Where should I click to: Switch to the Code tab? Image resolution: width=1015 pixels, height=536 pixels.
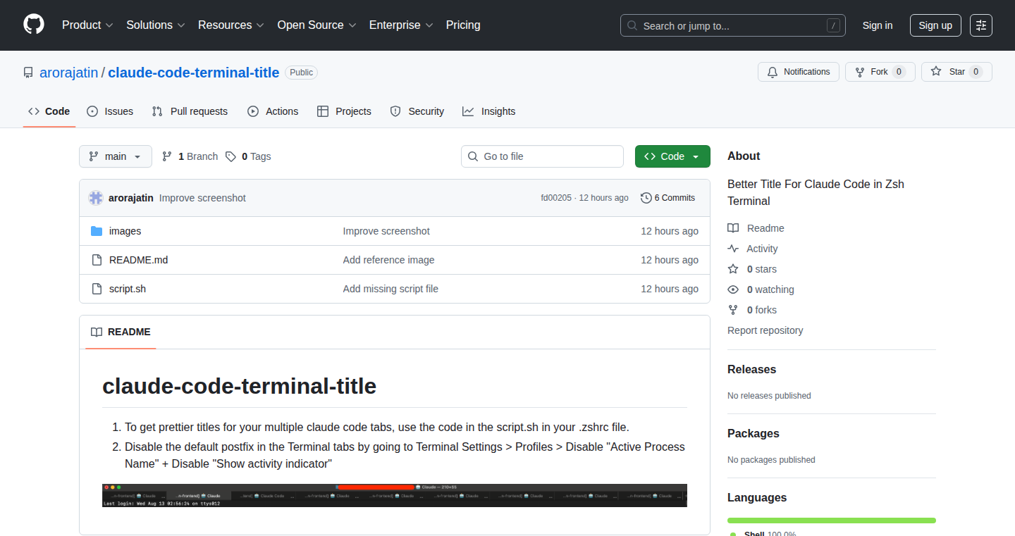pos(49,111)
